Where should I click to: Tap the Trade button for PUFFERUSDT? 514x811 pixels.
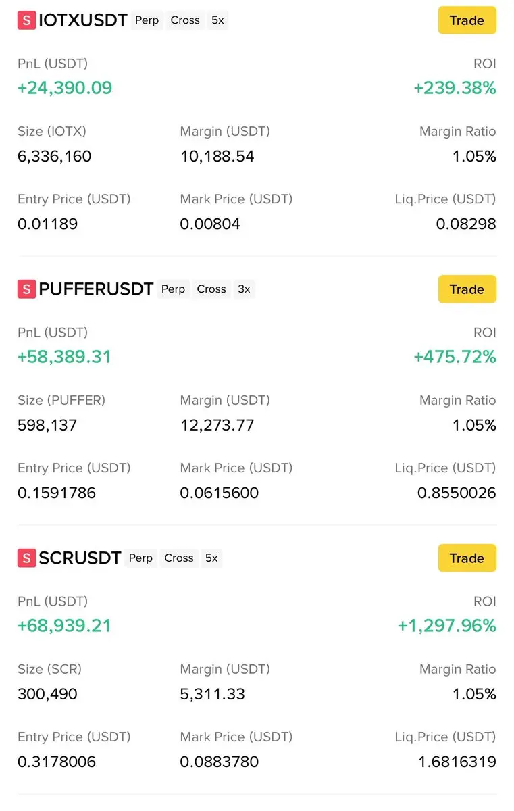click(x=467, y=289)
